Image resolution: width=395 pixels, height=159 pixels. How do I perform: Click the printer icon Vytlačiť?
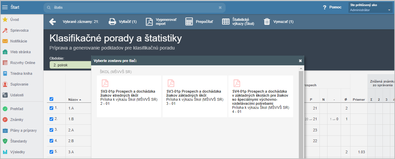112,22
